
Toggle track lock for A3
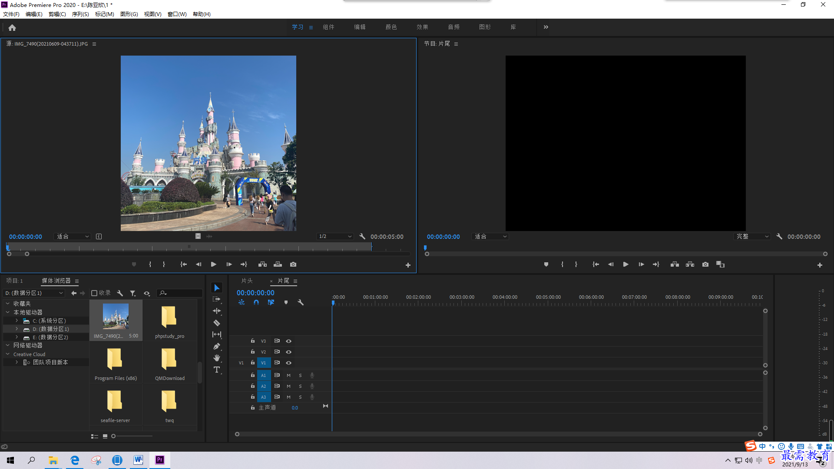tap(252, 396)
